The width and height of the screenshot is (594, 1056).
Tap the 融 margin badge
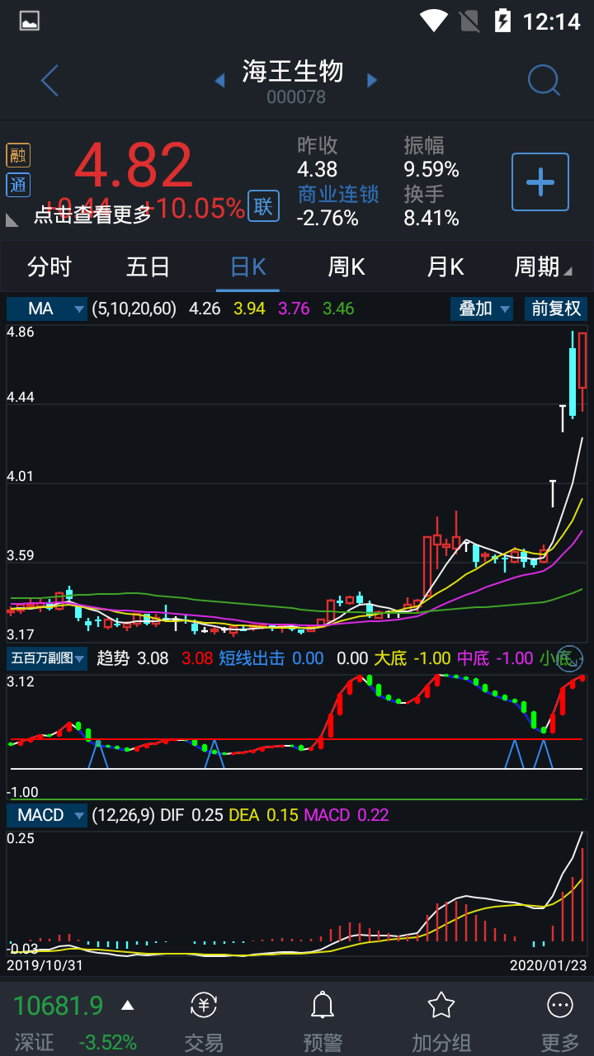18,155
